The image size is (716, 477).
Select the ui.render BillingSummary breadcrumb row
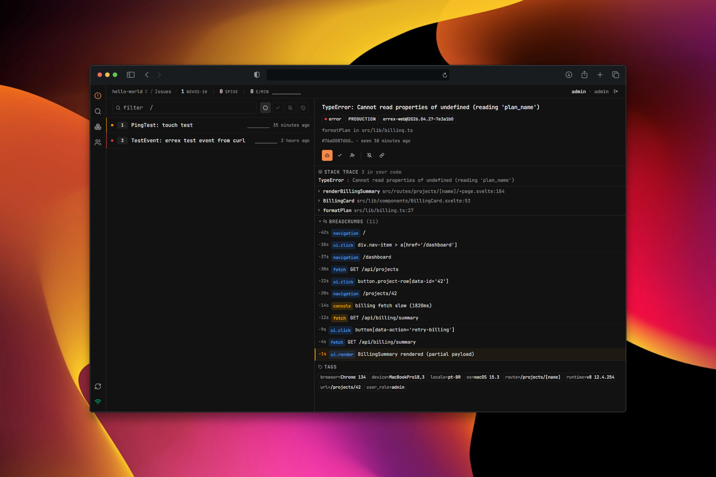(x=470, y=354)
